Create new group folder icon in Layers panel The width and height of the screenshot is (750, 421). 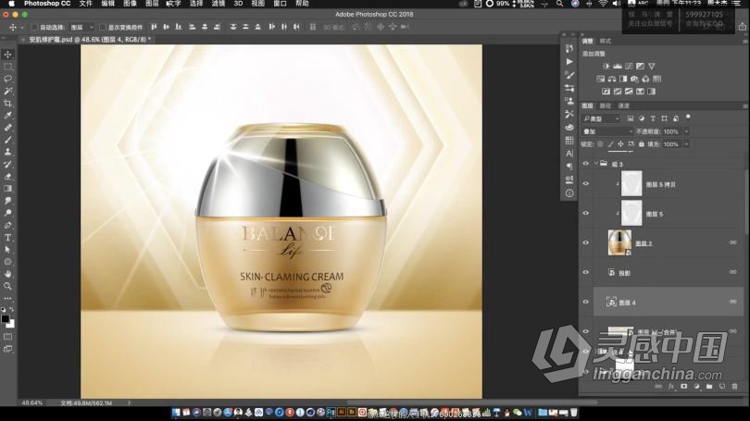pyautogui.click(x=709, y=386)
